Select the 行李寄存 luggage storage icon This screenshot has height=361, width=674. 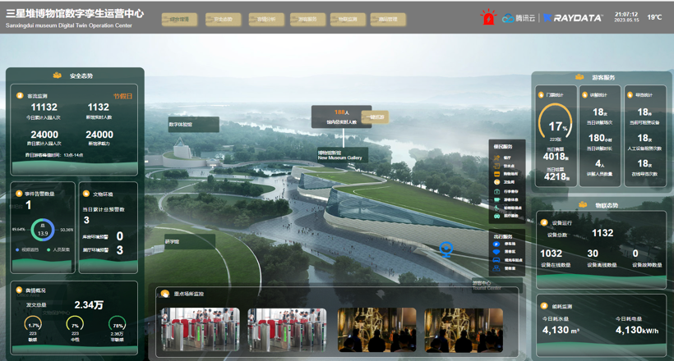[497, 191]
